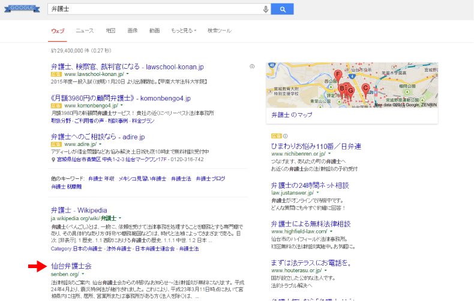Screen dimensions: 474x301
Task: Click related keyword 弁護士 就職難
Action: (x=66, y=187)
